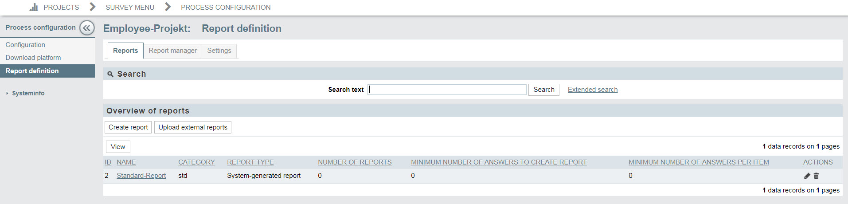Sort by MINIMUM NUMBER OF ANSWERS TO CREATE REPORT
Viewport: 848px width, 204px height.
pyautogui.click(x=499, y=162)
